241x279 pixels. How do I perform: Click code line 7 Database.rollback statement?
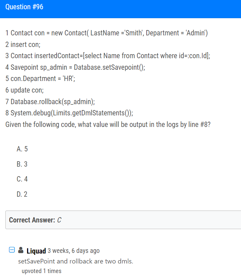point(50,102)
